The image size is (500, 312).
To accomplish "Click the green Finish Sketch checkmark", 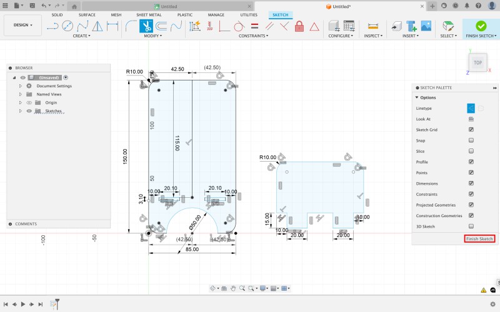I will (481, 26).
